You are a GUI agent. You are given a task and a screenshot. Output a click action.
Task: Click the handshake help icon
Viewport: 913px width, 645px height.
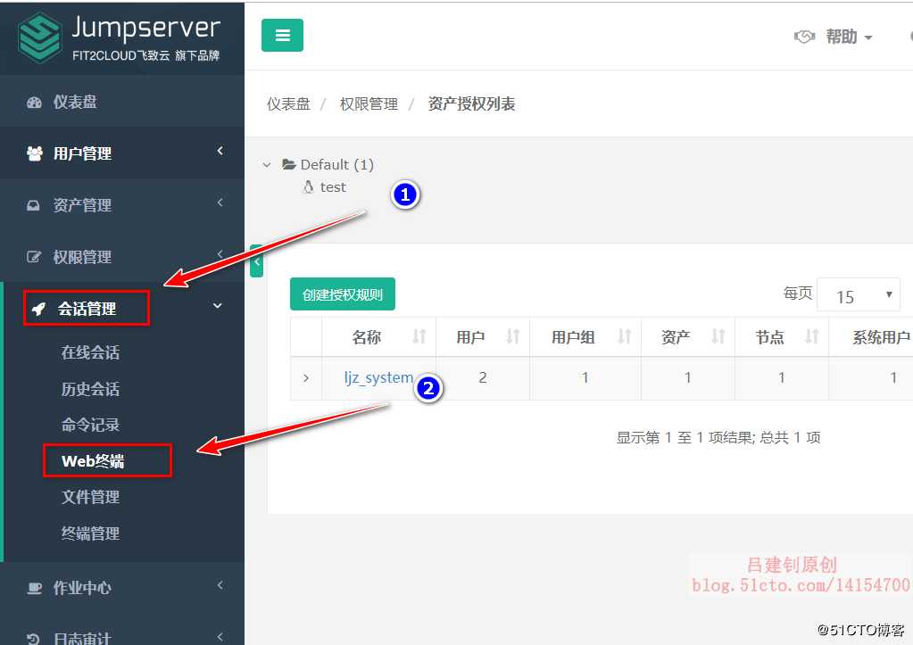click(x=804, y=37)
